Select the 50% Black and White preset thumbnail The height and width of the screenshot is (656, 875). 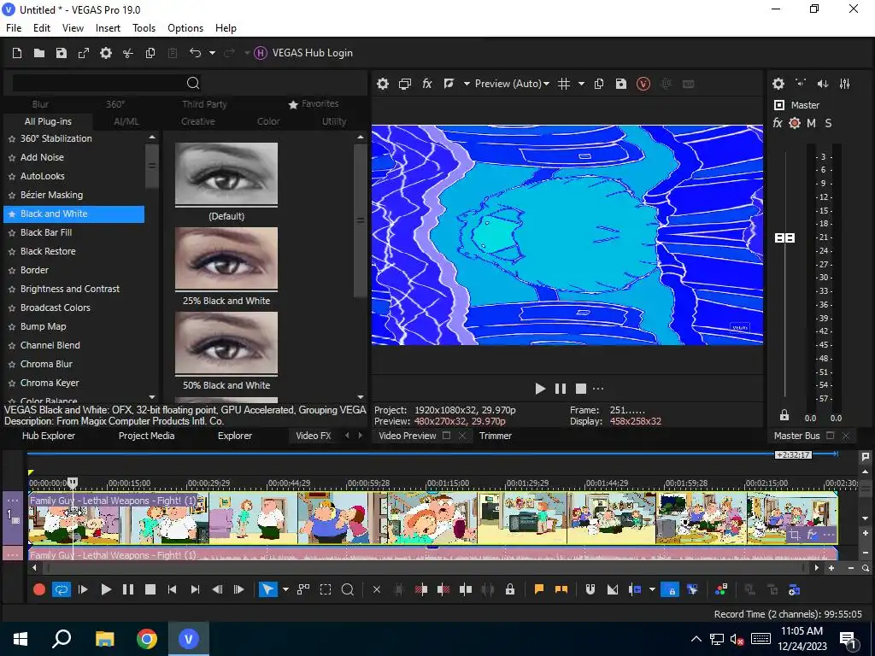coord(226,343)
